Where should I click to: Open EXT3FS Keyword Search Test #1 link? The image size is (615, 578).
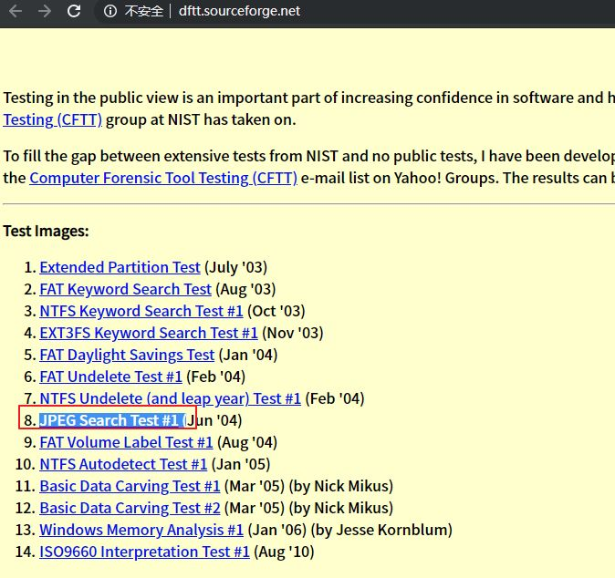[x=149, y=333]
